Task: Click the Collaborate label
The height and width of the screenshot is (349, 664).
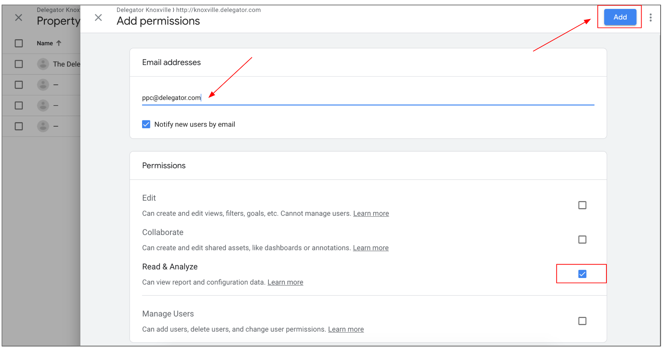Action: (163, 232)
